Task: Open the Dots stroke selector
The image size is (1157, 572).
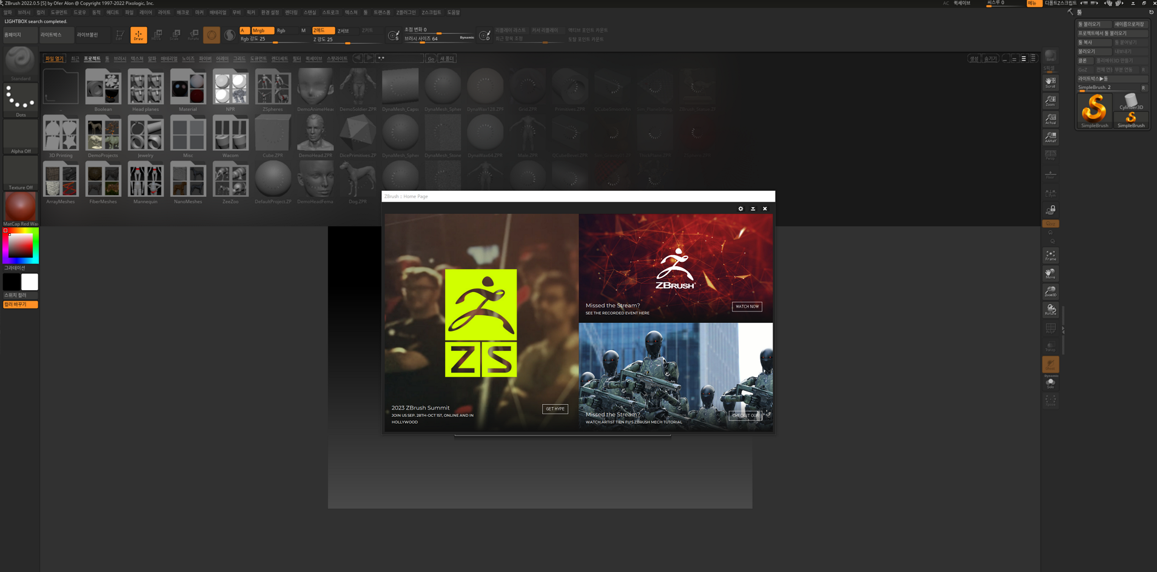Action: [21, 100]
